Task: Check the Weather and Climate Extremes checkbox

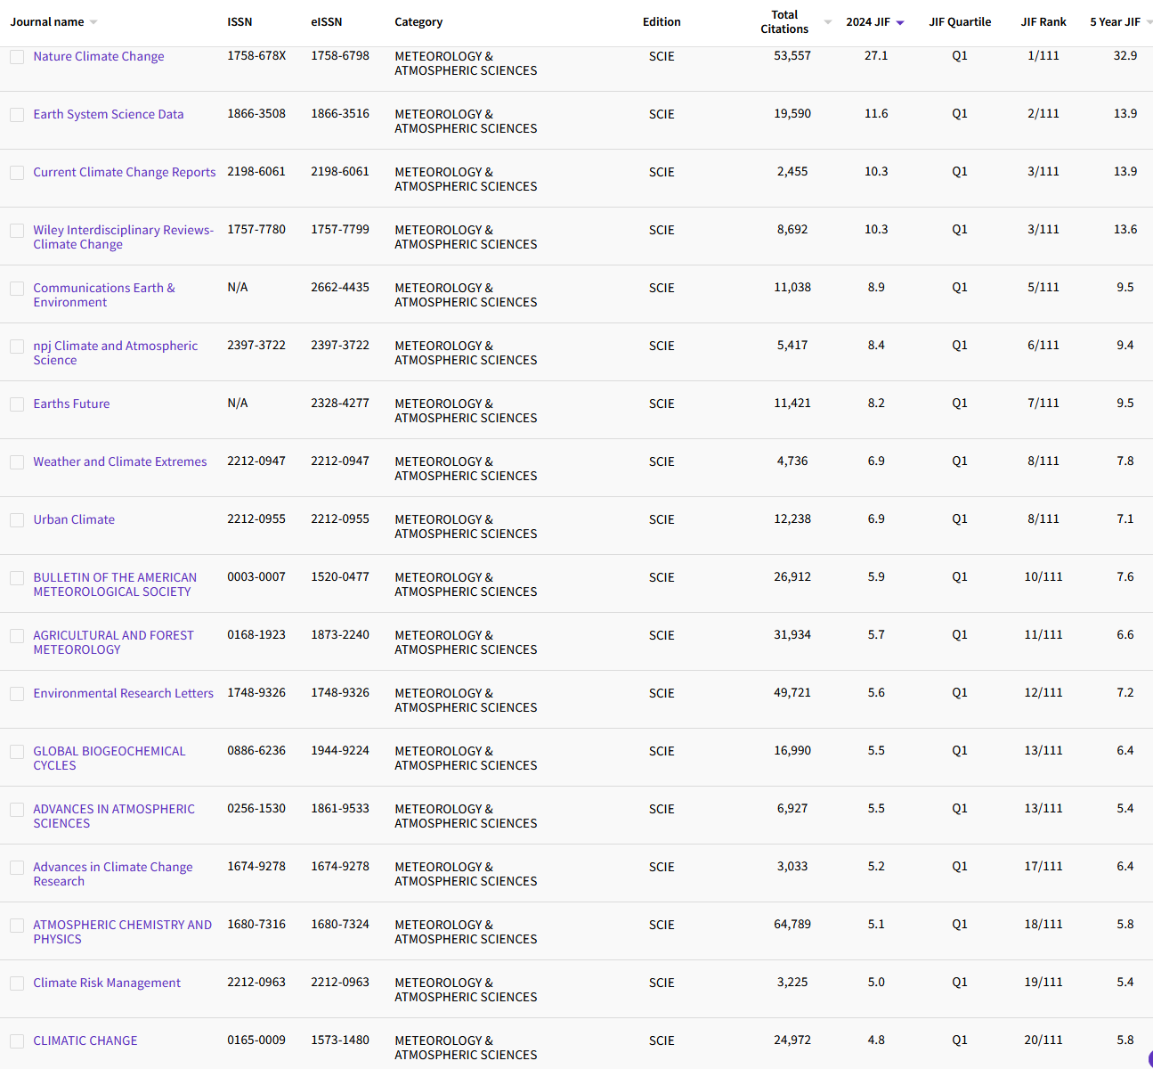Action: click(x=17, y=461)
